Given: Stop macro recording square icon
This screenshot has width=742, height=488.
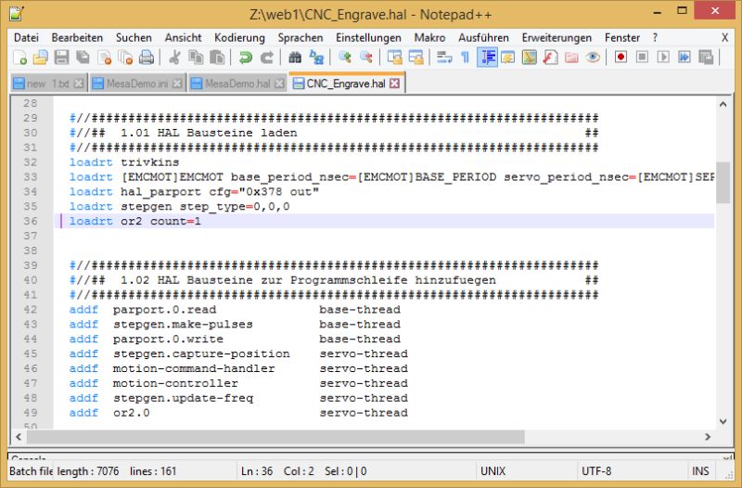Looking at the screenshot, I should (x=642, y=58).
